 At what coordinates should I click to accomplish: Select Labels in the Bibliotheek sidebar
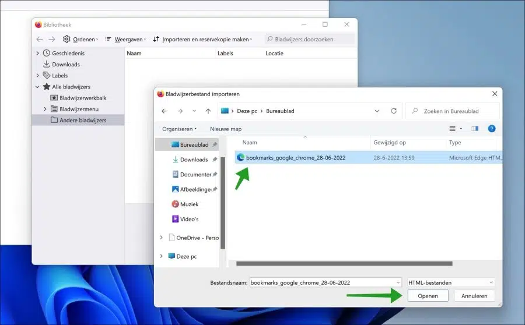pos(60,76)
